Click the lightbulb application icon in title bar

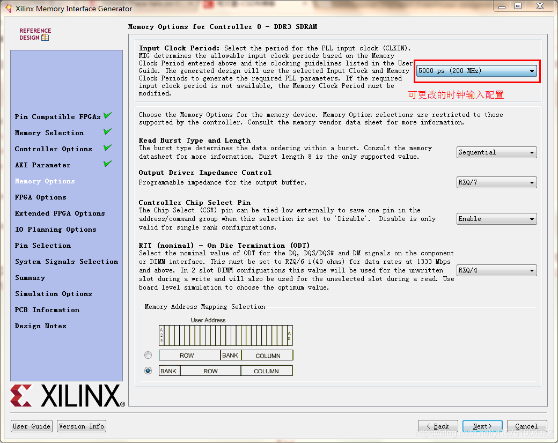coord(9,9)
